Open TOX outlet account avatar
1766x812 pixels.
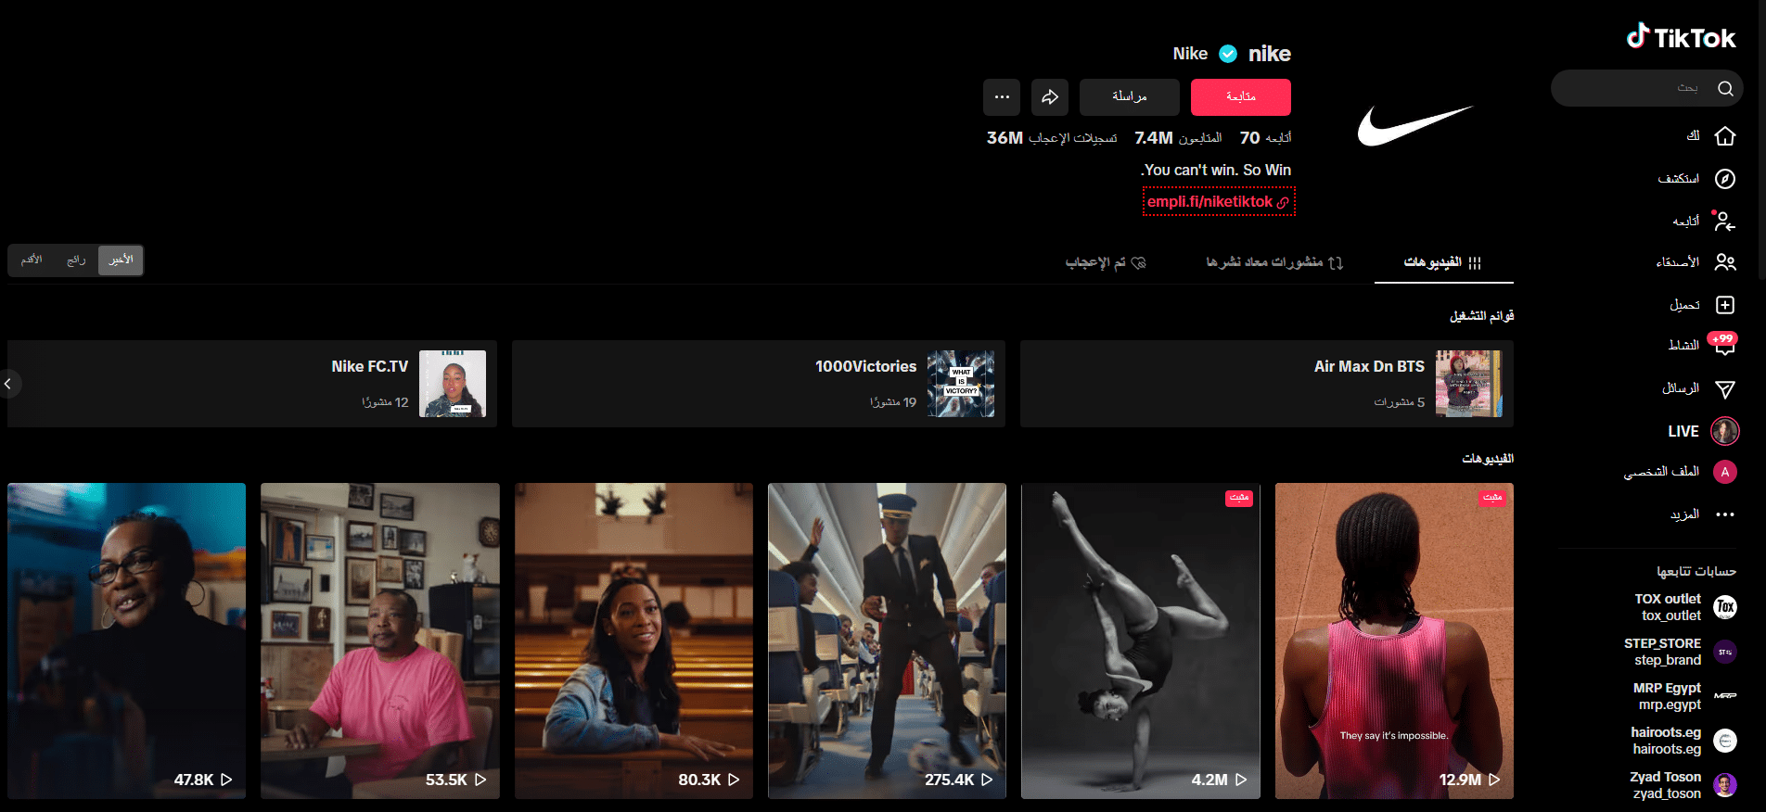[1725, 607]
